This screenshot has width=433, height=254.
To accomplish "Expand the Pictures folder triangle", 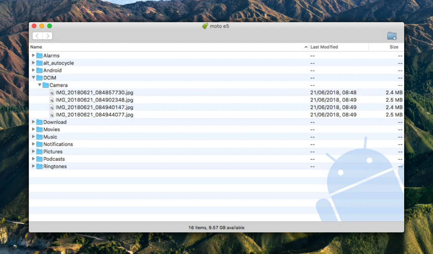I will tap(33, 152).
